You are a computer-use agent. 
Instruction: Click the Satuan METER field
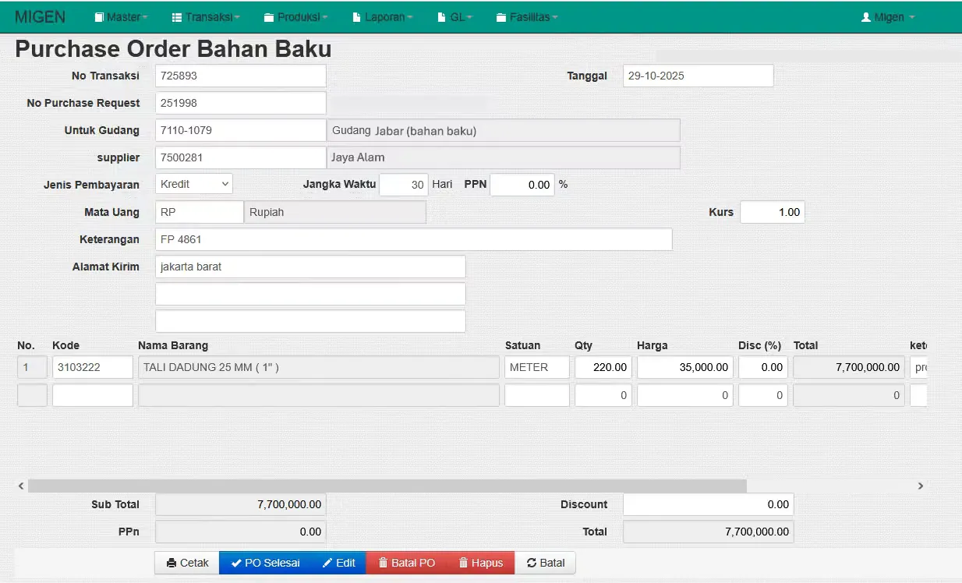537,367
